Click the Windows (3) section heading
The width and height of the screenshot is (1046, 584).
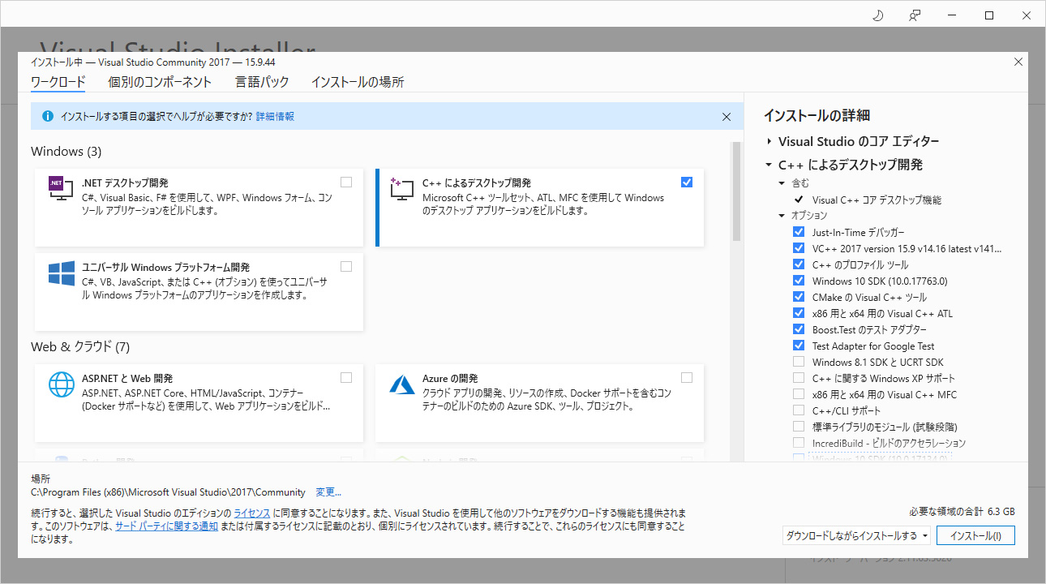click(66, 152)
